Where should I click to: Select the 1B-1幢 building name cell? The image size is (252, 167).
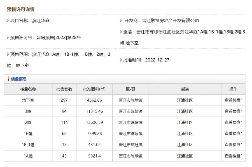pyautogui.click(x=28, y=145)
